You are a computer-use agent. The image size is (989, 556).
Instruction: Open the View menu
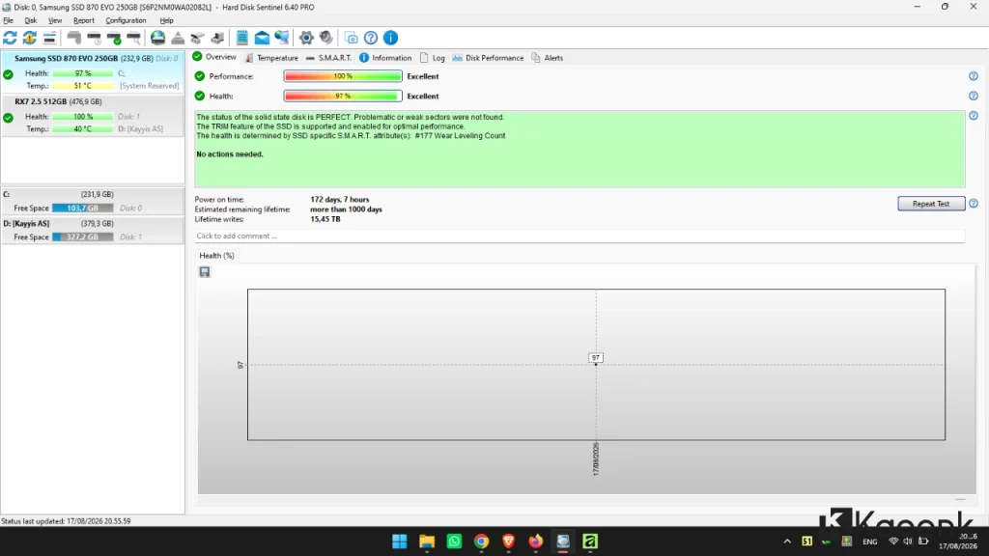(55, 21)
